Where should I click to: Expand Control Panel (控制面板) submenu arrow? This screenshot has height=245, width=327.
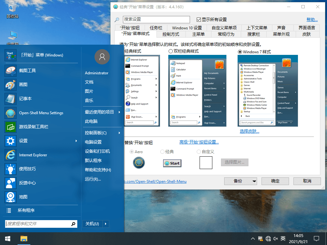pos(119,133)
